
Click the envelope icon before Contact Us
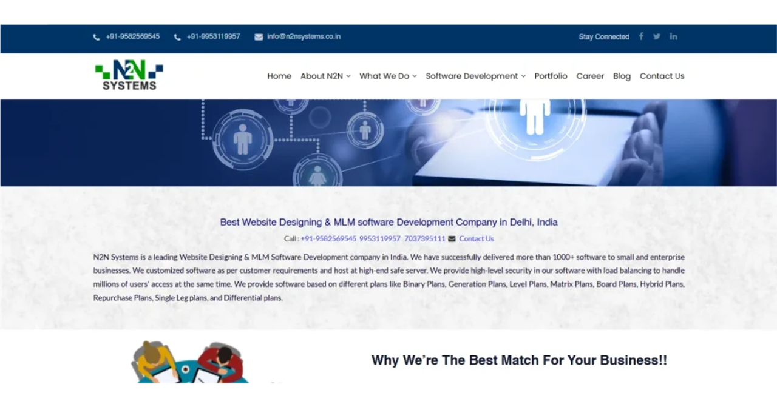tap(452, 239)
